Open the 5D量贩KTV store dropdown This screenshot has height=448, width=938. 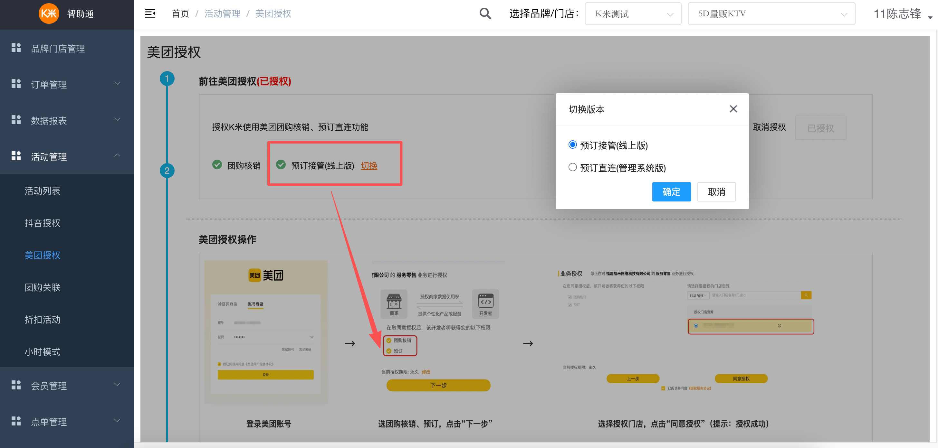pos(771,14)
